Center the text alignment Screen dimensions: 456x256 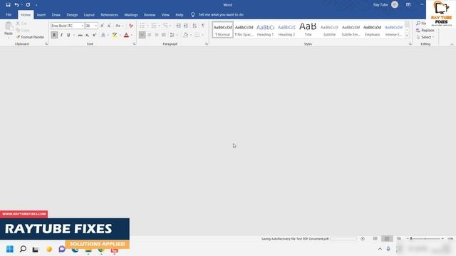click(x=149, y=35)
